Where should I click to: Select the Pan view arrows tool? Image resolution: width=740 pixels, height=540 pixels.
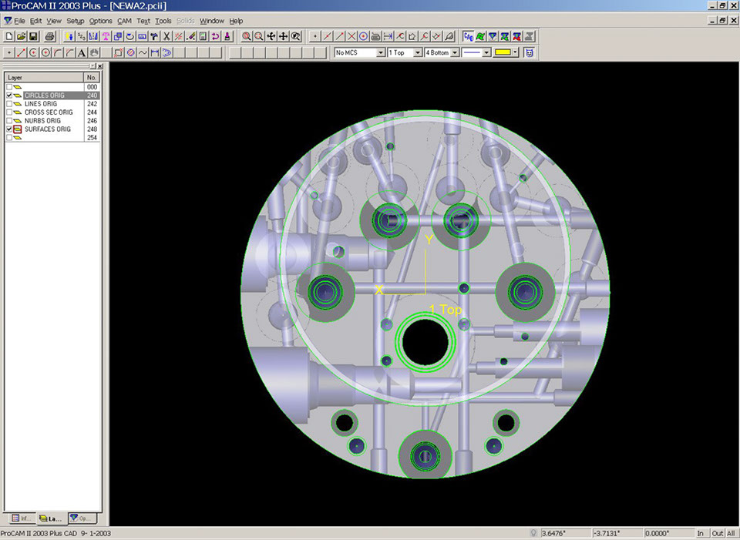284,36
